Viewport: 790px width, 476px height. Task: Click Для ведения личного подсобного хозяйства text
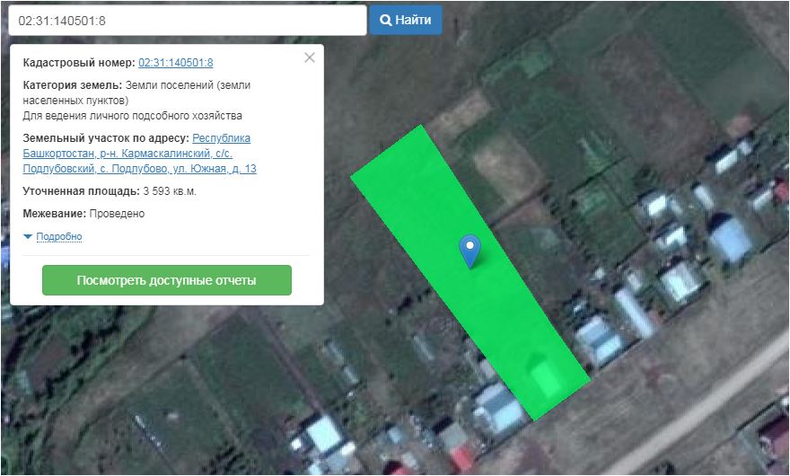click(x=133, y=116)
